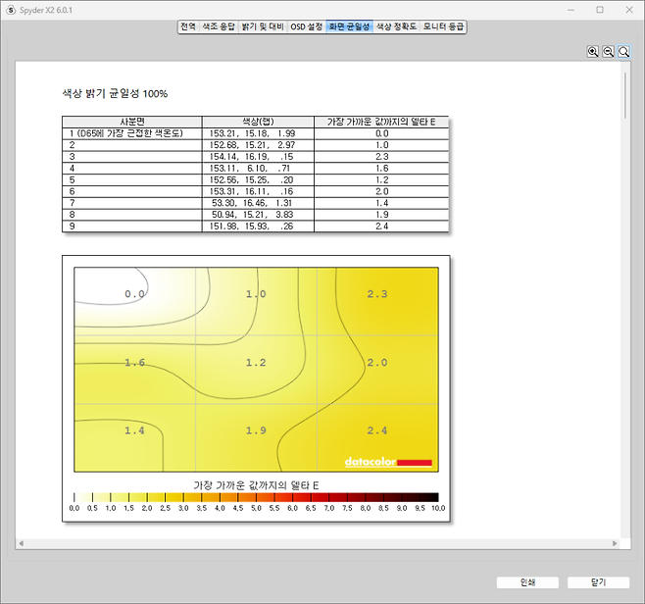This screenshot has height=604, width=645.
Task: Maximize the Spyder X2 window
Action: tap(600, 9)
